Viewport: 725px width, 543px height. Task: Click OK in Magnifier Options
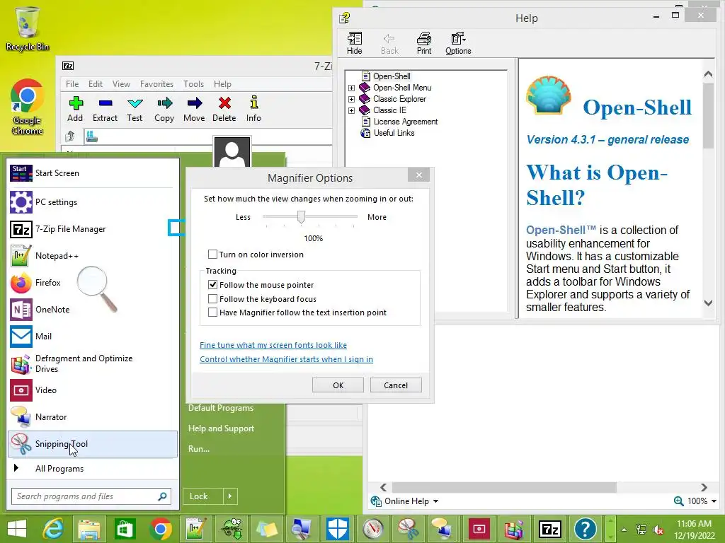point(338,385)
